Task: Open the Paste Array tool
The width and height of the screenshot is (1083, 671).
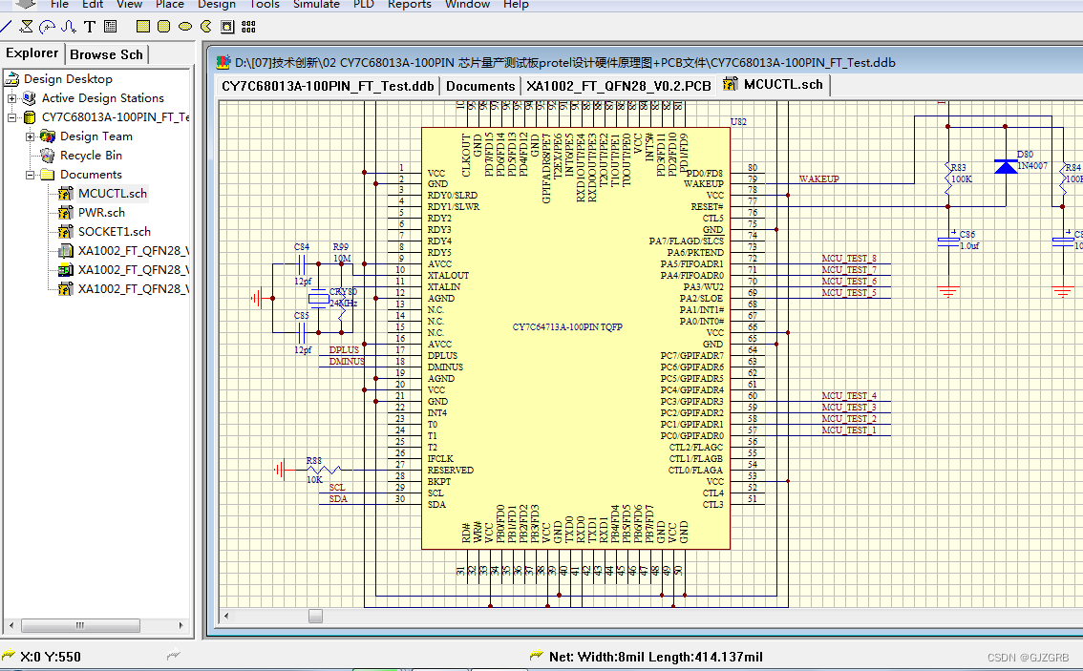Action: pyautogui.click(x=248, y=27)
